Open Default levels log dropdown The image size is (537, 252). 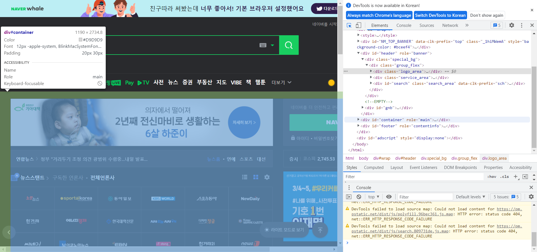point(470,197)
